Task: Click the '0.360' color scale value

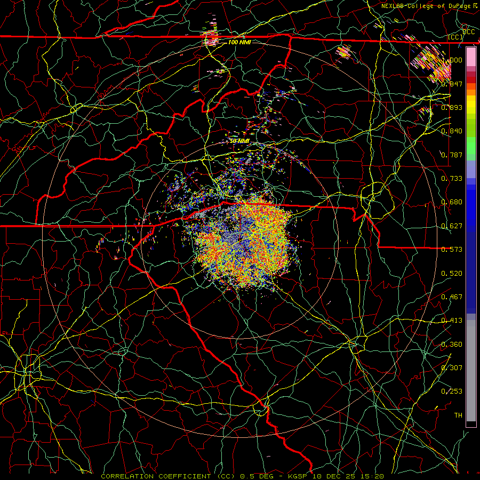Action: (x=452, y=345)
